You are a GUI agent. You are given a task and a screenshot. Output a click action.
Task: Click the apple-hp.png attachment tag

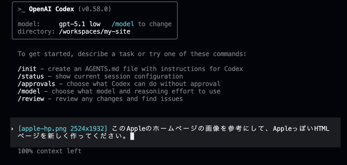(63, 129)
